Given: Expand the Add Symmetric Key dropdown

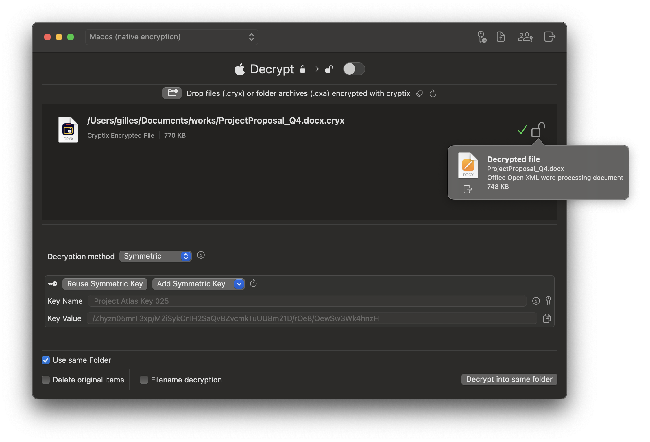Looking at the screenshot, I should (239, 284).
